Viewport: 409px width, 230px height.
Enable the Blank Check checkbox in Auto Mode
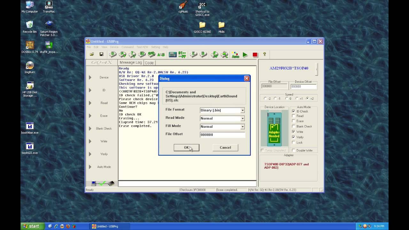point(293,126)
